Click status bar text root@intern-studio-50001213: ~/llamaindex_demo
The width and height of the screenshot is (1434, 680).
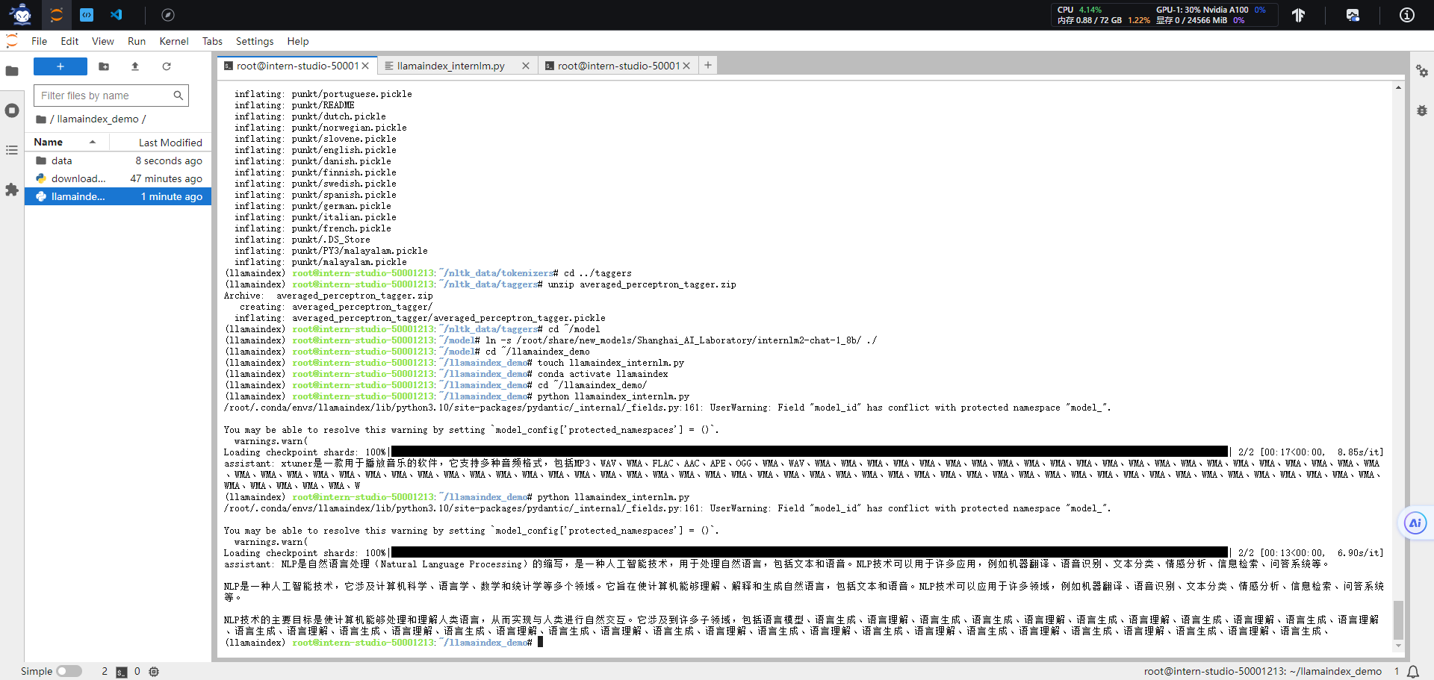(x=1263, y=671)
